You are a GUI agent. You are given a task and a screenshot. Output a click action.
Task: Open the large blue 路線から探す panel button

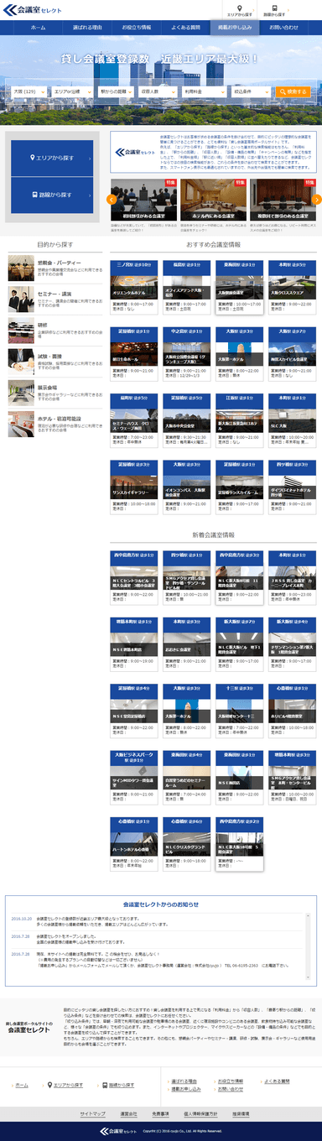pos(52,195)
